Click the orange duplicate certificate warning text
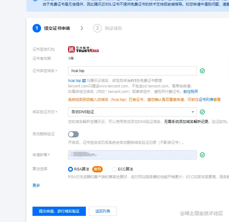 click(x=144, y=100)
